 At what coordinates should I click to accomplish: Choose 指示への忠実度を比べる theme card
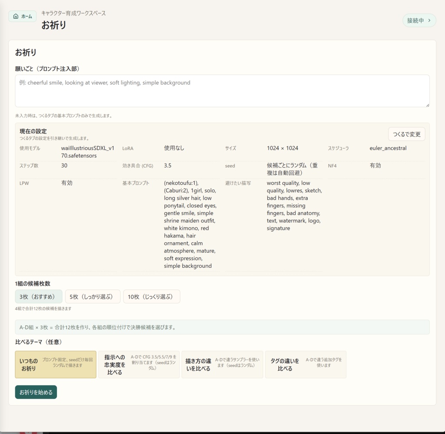[x=139, y=364]
